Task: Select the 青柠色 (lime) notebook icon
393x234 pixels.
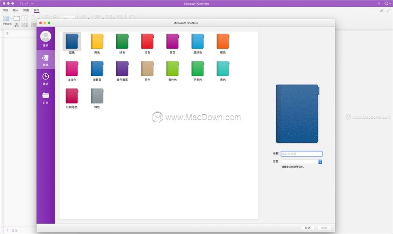Action: 173,69
